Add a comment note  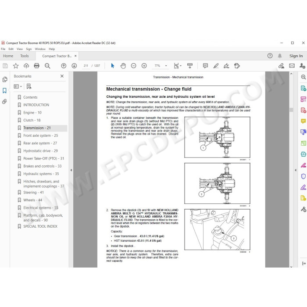point(205,66)
